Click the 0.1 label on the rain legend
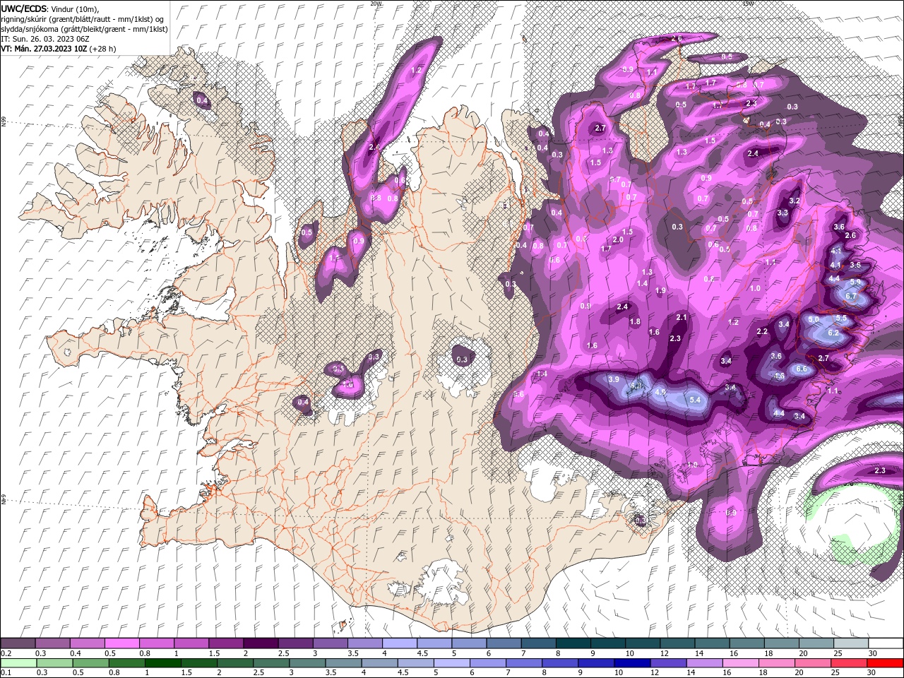904x678 pixels. coord(6,672)
